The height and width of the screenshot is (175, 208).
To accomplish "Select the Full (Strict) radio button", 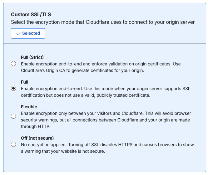I will (13, 64).
